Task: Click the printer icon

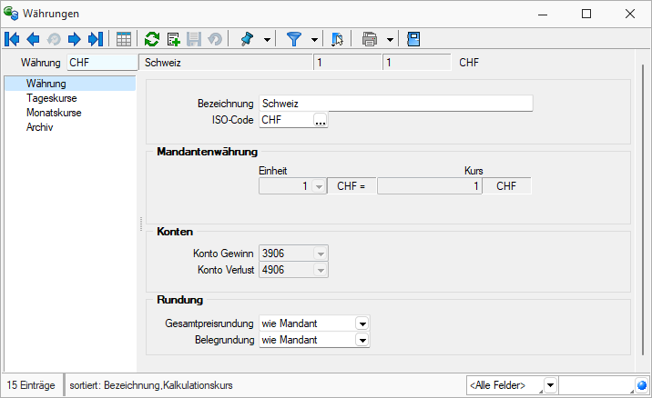Action: 370,39
